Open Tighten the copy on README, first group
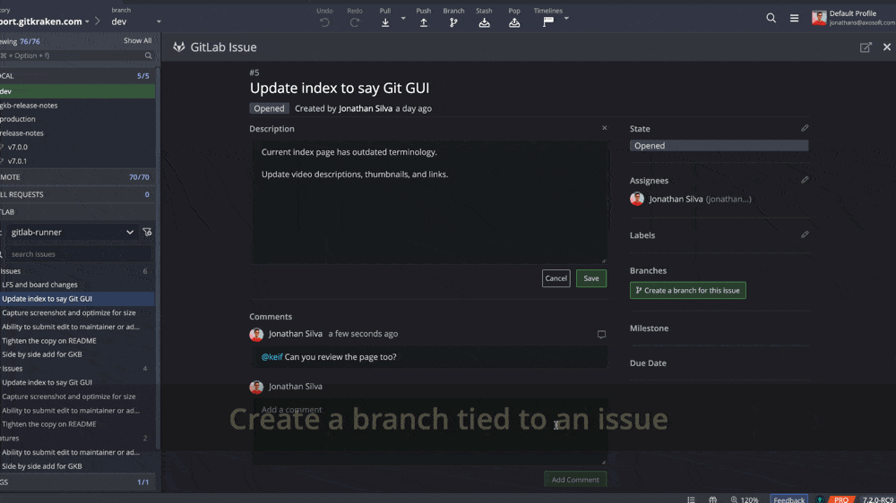Screen dimensions: 896x503 77,341
